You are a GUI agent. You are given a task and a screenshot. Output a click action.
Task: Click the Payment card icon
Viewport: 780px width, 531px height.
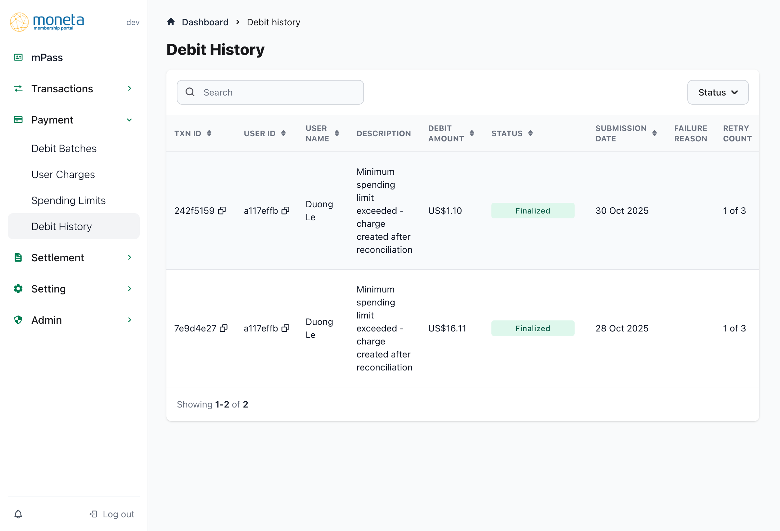(x=18, y=120)
